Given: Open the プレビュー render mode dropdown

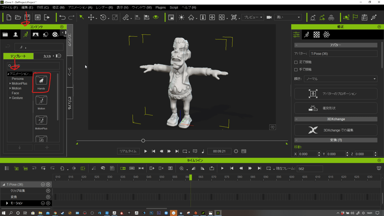Looking at the screenshot, I should tap(253, 17).
